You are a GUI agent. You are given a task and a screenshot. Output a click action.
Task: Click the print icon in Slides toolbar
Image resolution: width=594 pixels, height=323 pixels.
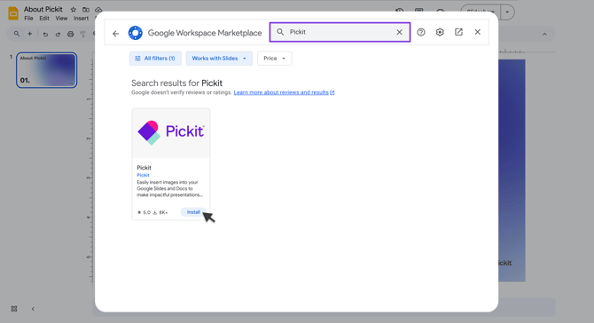pos(70,34)
